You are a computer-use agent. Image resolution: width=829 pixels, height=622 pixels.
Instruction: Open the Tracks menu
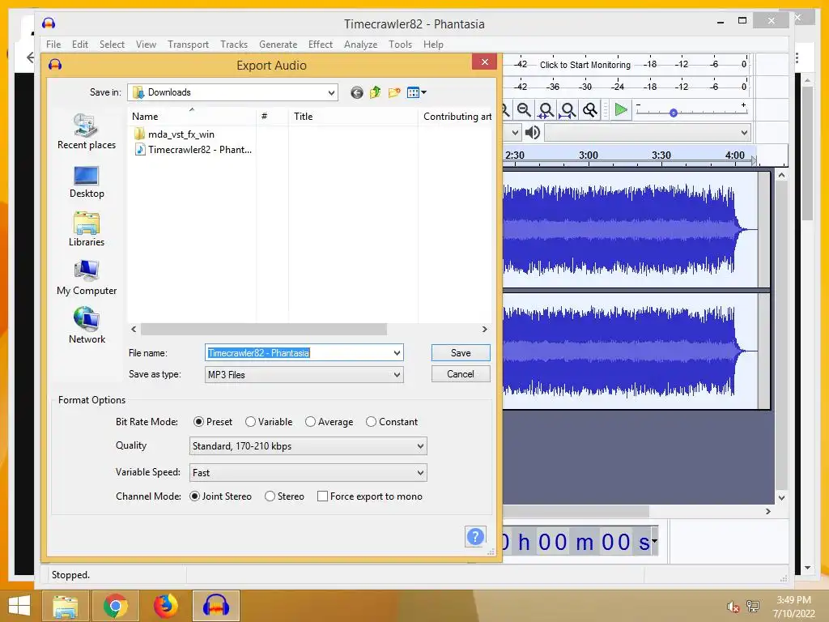pos(234,45)
